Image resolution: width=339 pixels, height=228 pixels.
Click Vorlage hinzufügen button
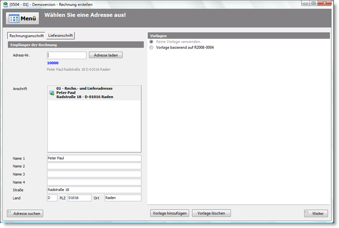pos(169,213)
